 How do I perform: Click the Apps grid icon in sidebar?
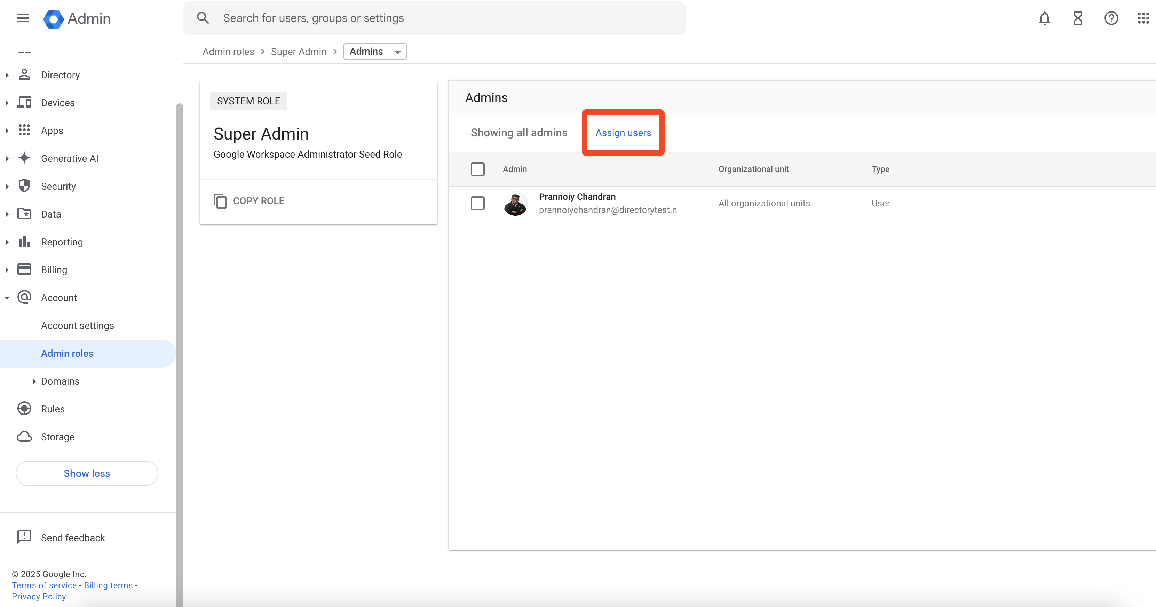24,130
